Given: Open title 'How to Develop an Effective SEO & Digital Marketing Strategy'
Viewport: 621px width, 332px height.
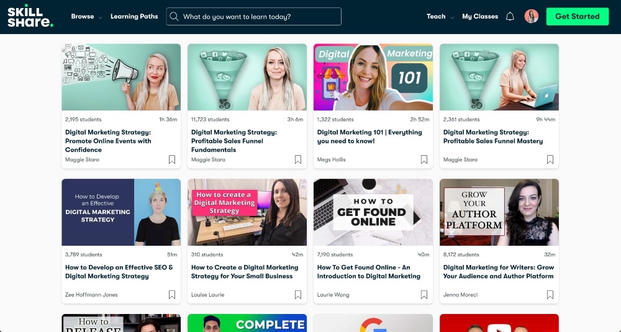Looking at the screenshot, I should pos(119,272).
